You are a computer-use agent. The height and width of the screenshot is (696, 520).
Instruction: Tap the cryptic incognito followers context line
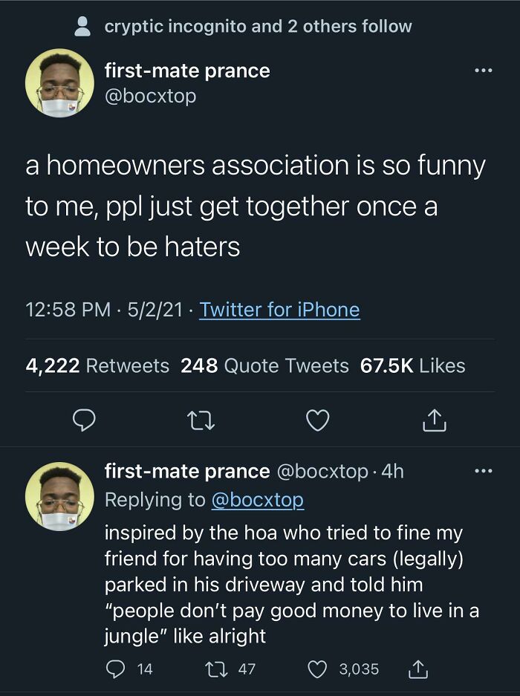point(258,27)
